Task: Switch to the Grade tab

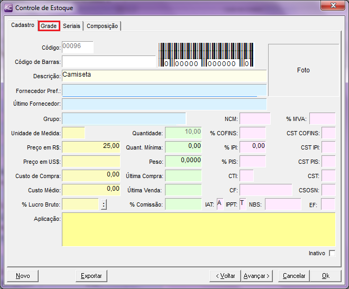Action: [x=49, y=26]
